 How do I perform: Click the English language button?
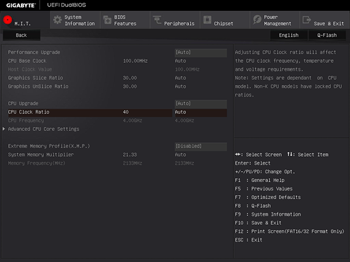(x=288, y=35)
